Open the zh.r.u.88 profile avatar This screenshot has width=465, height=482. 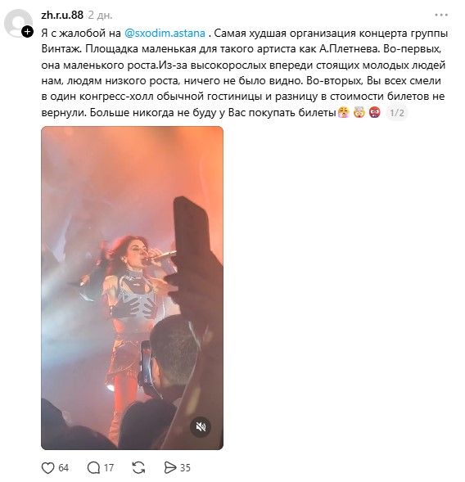18,24
